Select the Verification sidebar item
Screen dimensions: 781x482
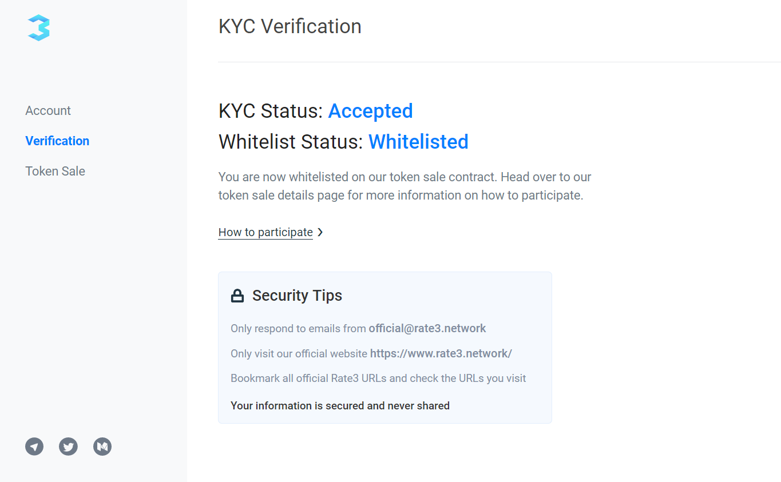[57, 141]
